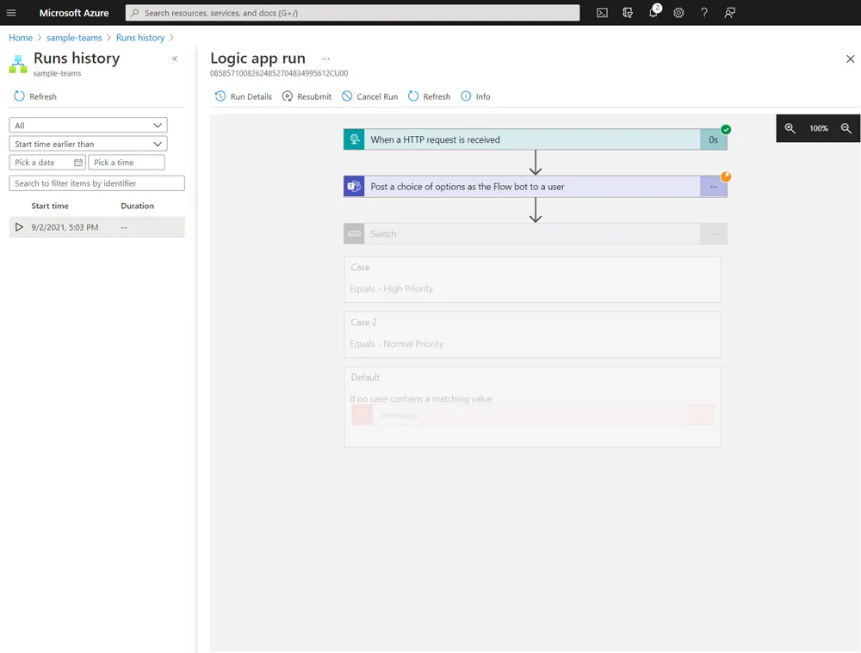Click the 100% zoom level label
The width and height of the screenshot is (861, 653).
click(x=818, y=128)
